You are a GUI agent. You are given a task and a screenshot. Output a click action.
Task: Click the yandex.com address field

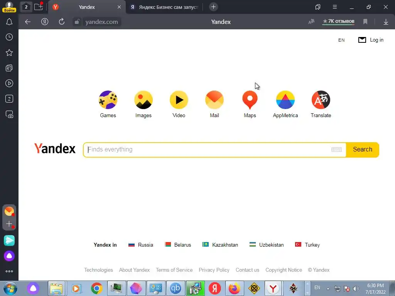(101, 22)
